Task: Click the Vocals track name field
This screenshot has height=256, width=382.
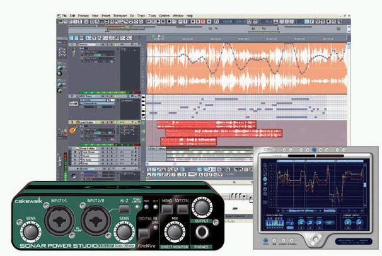Action: pyautogui.click(x=87, y=44)
